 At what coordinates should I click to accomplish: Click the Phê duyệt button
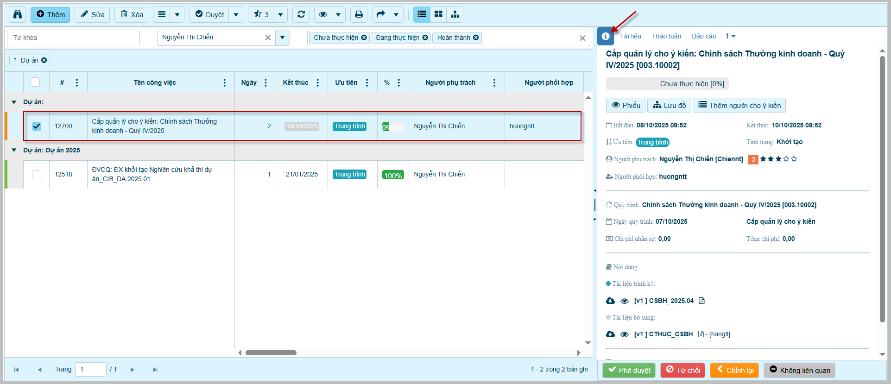(x=629, y=370)
